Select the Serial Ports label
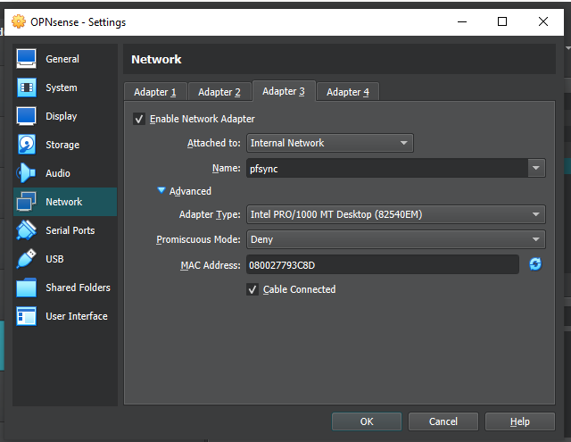This screenshot has height=442, width=571. 70,230
